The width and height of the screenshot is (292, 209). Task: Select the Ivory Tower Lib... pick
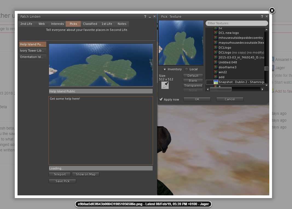[x=33, y=51]
